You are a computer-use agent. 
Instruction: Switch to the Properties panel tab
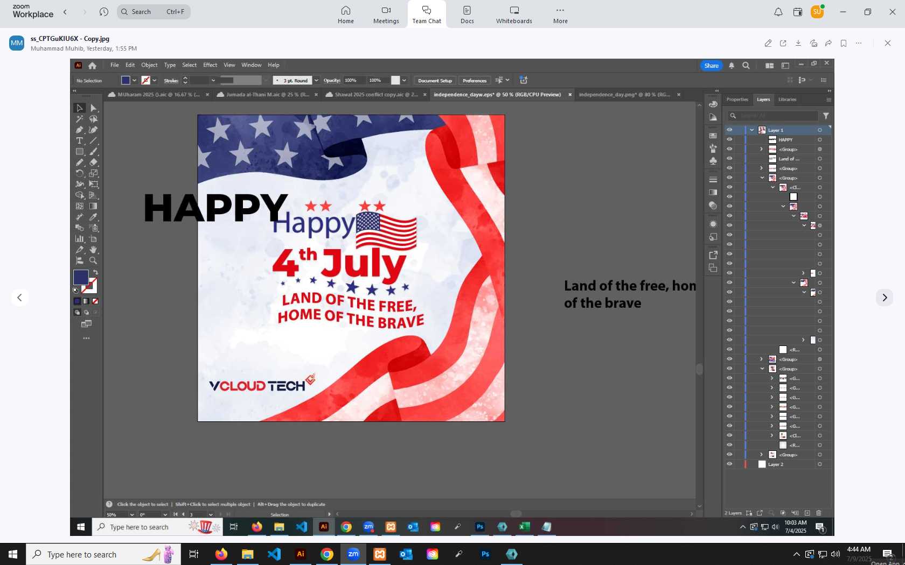pyautogui.click(x=737, y=100)
